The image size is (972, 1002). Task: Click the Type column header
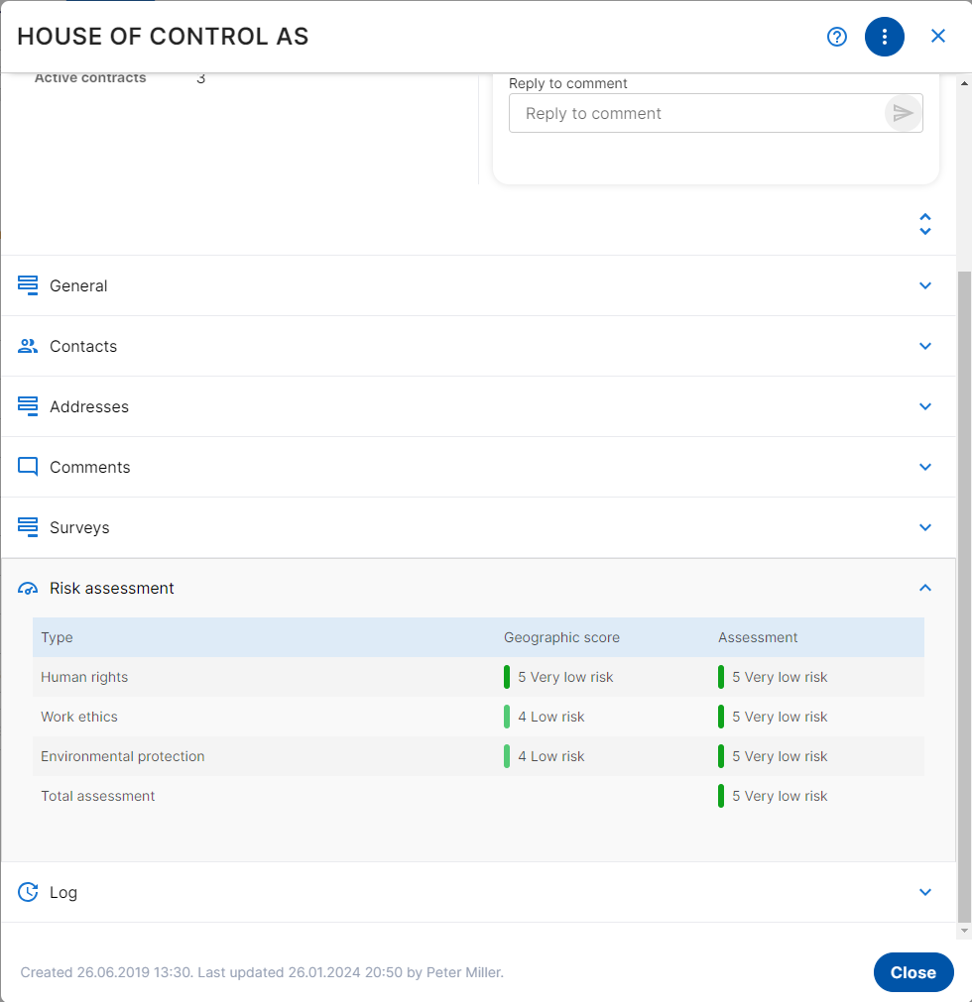pos(57,637)
